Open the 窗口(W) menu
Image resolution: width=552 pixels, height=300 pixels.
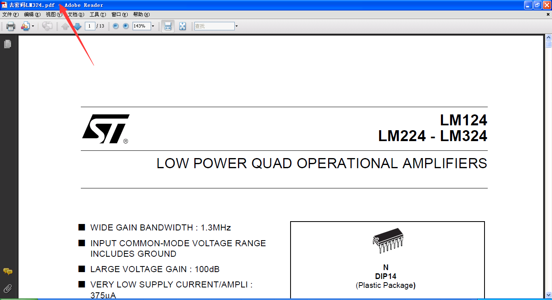[x=120, y=15]
